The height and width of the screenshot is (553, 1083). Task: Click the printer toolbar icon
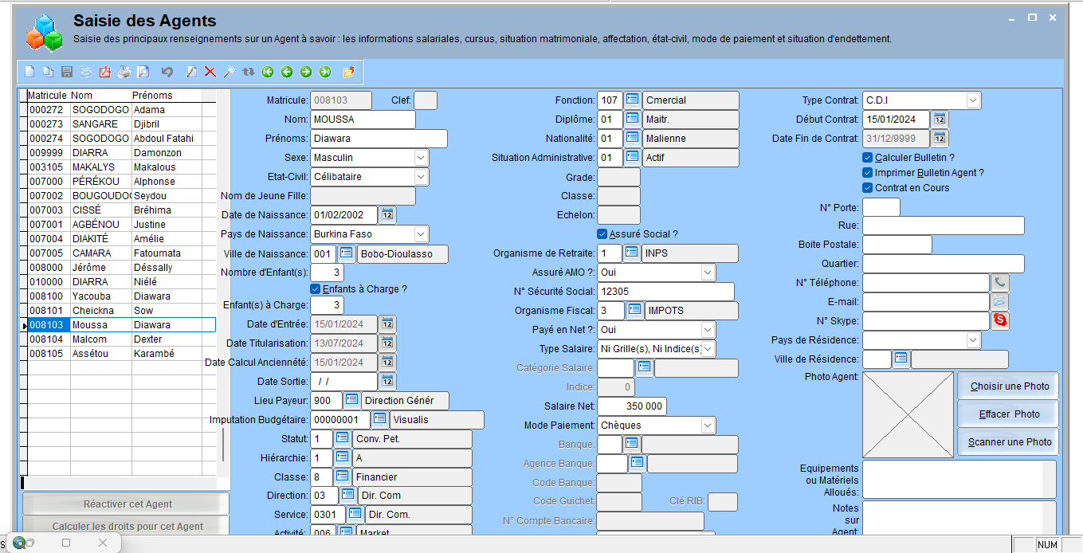click(124, 72)
